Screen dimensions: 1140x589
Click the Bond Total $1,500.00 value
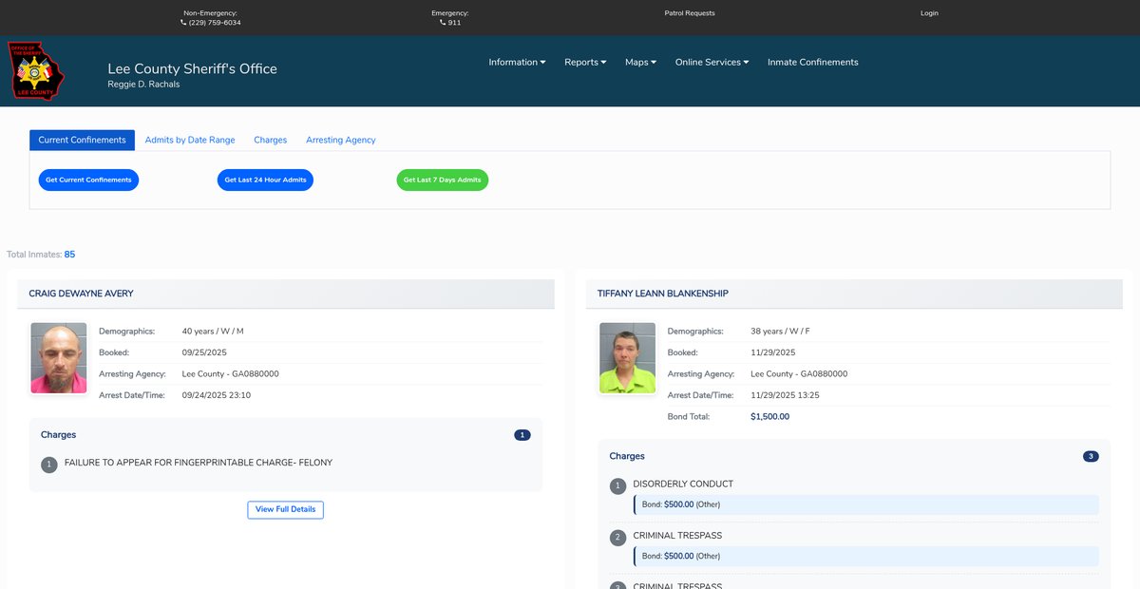769,416
